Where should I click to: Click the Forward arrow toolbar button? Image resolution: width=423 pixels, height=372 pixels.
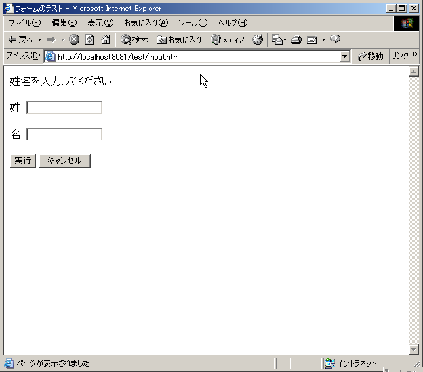pyautogui.click(x=51, y=40)
